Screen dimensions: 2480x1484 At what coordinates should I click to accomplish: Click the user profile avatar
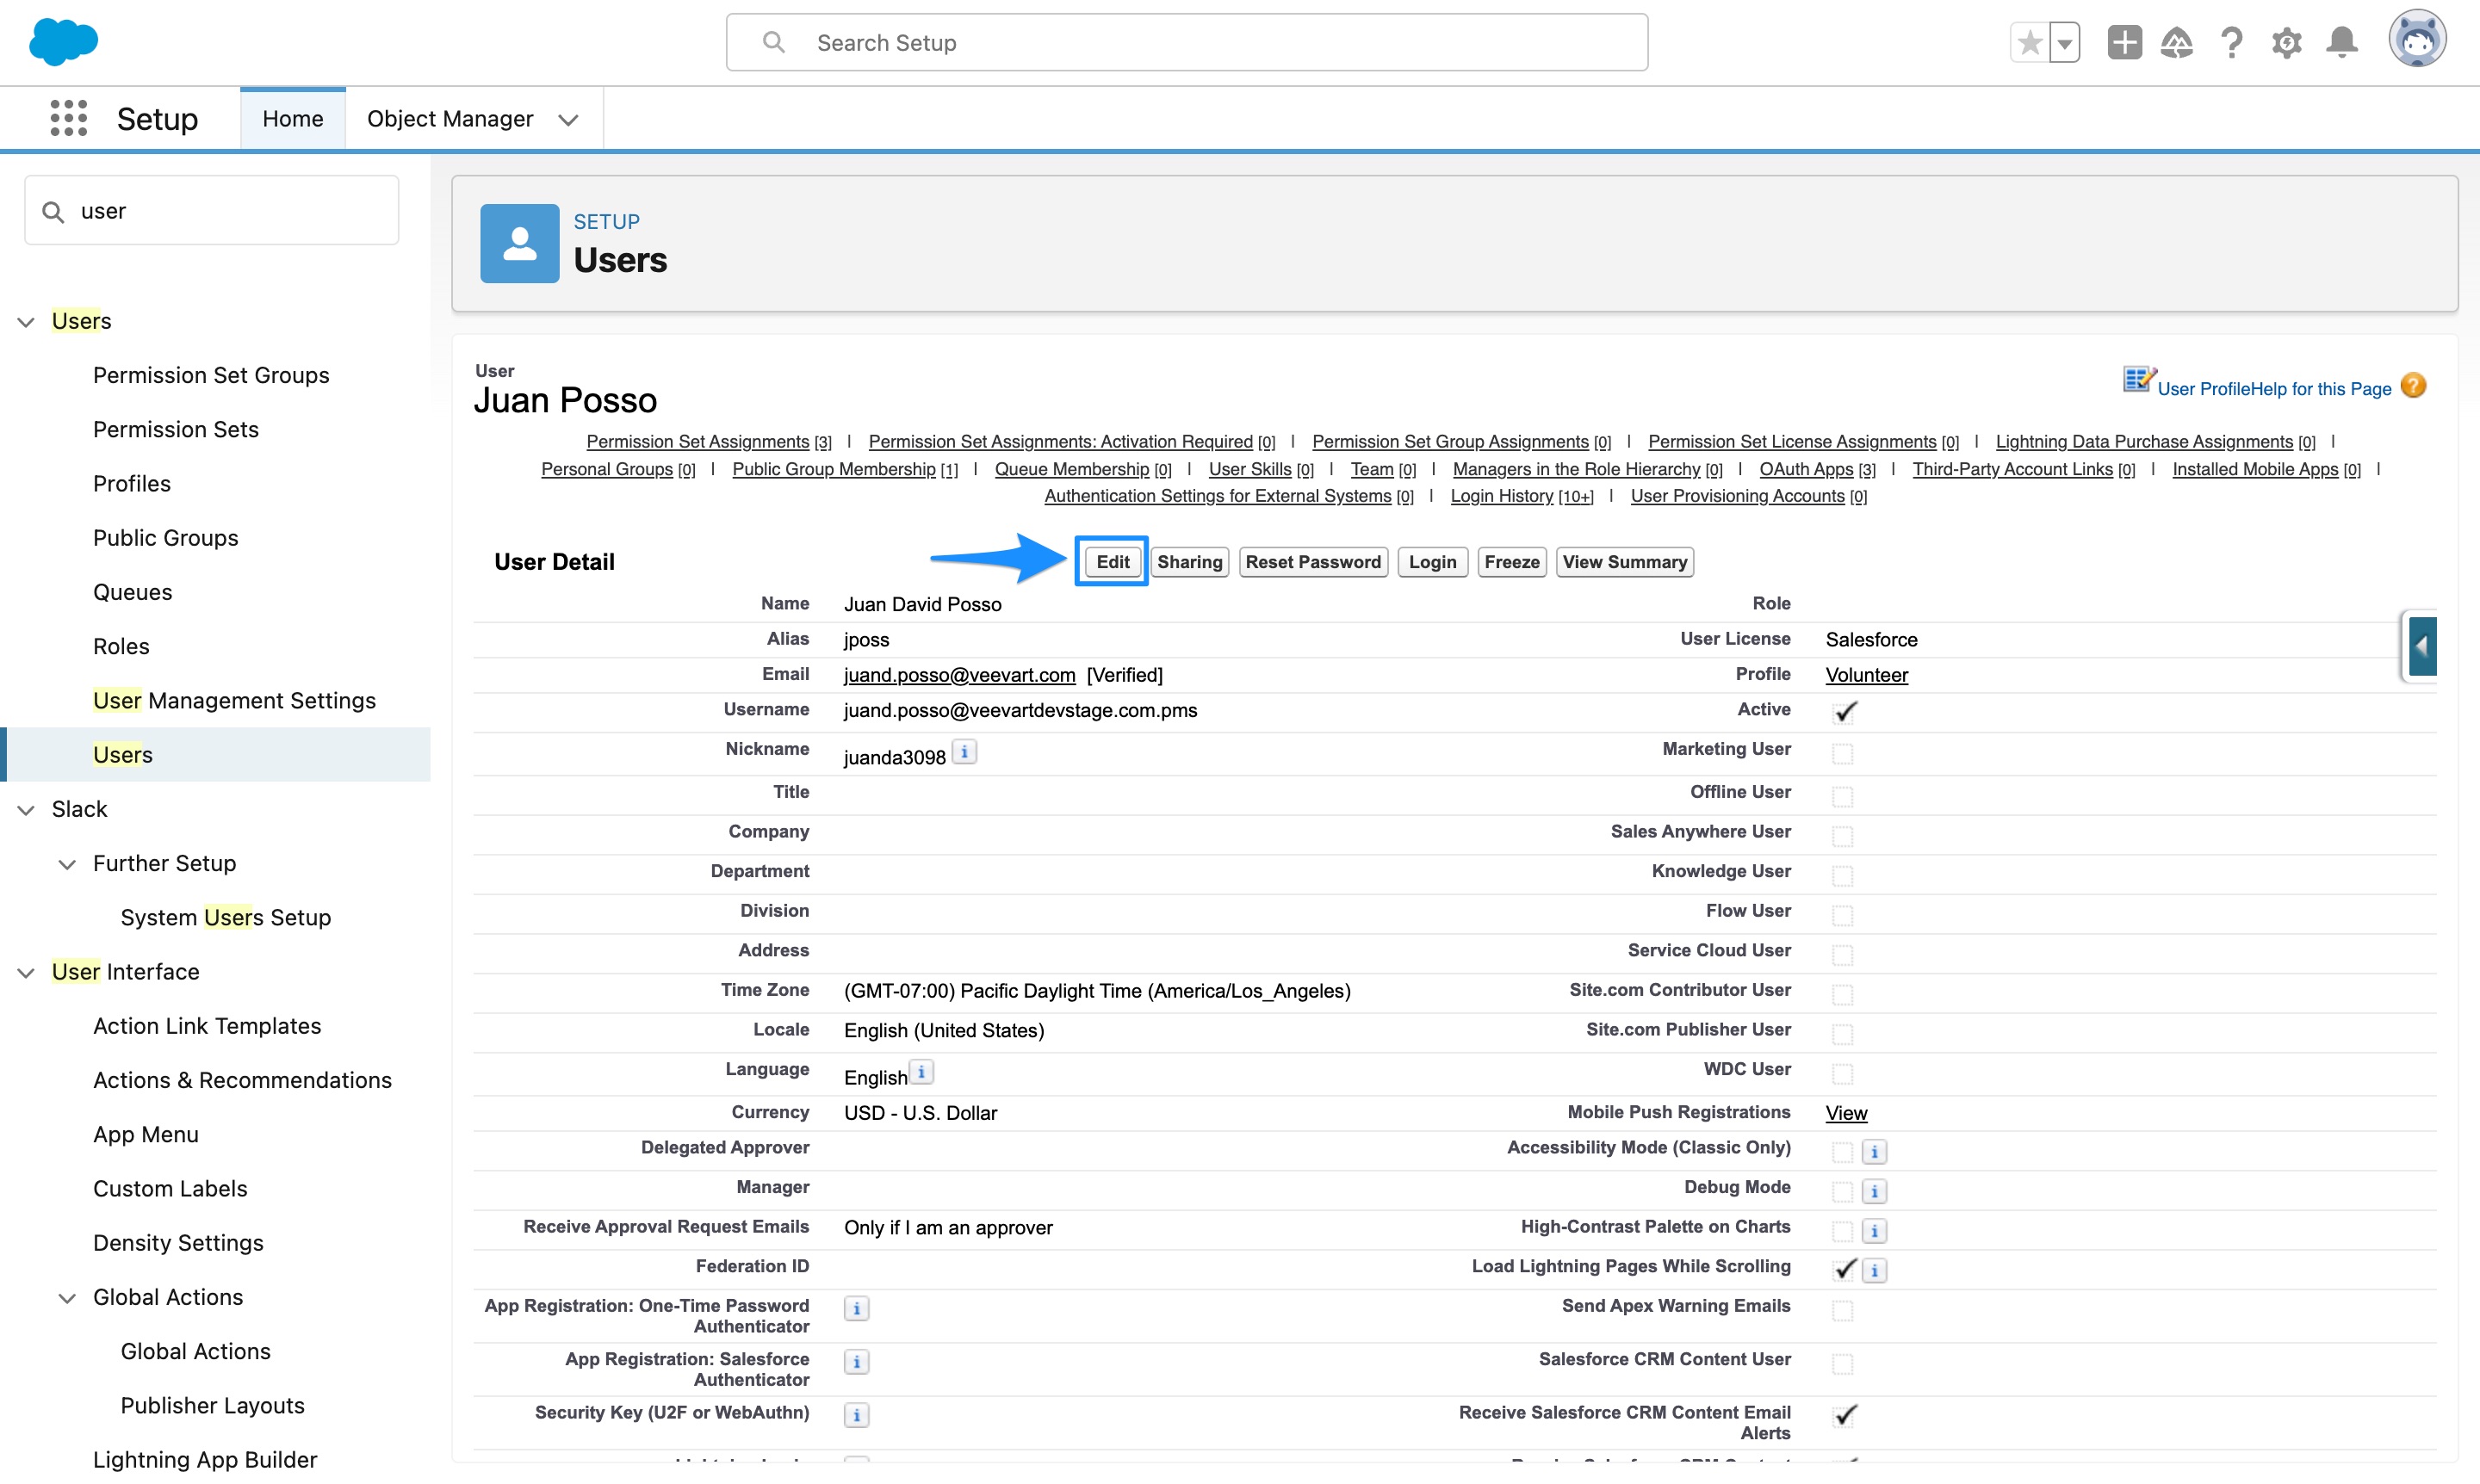(2419, 40)
